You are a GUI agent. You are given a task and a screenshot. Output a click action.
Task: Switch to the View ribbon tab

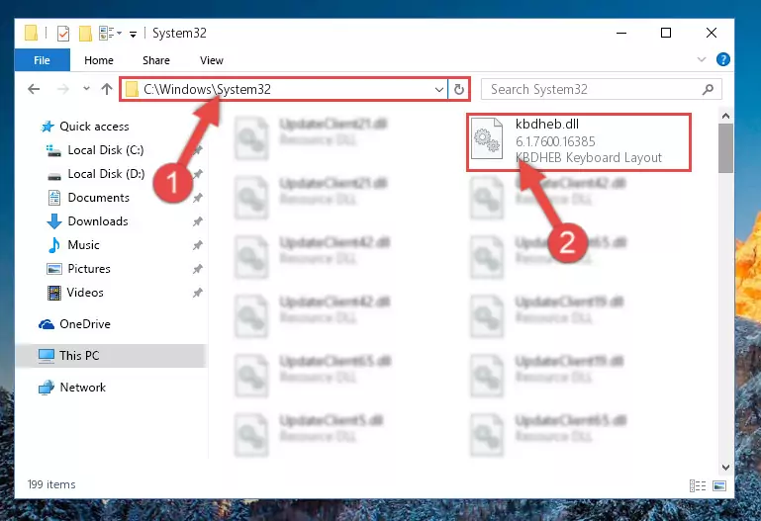coord(211,60)
